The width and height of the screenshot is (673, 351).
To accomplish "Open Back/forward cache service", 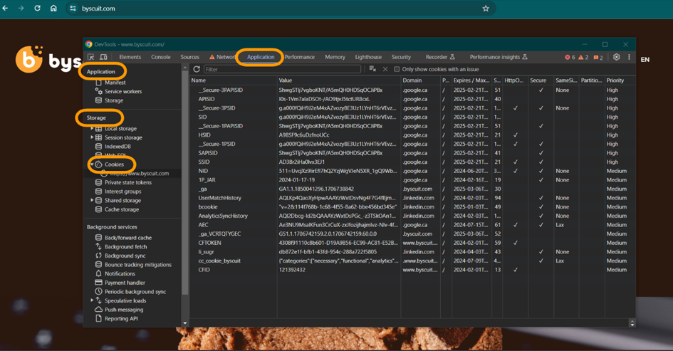I will point(128,238).
